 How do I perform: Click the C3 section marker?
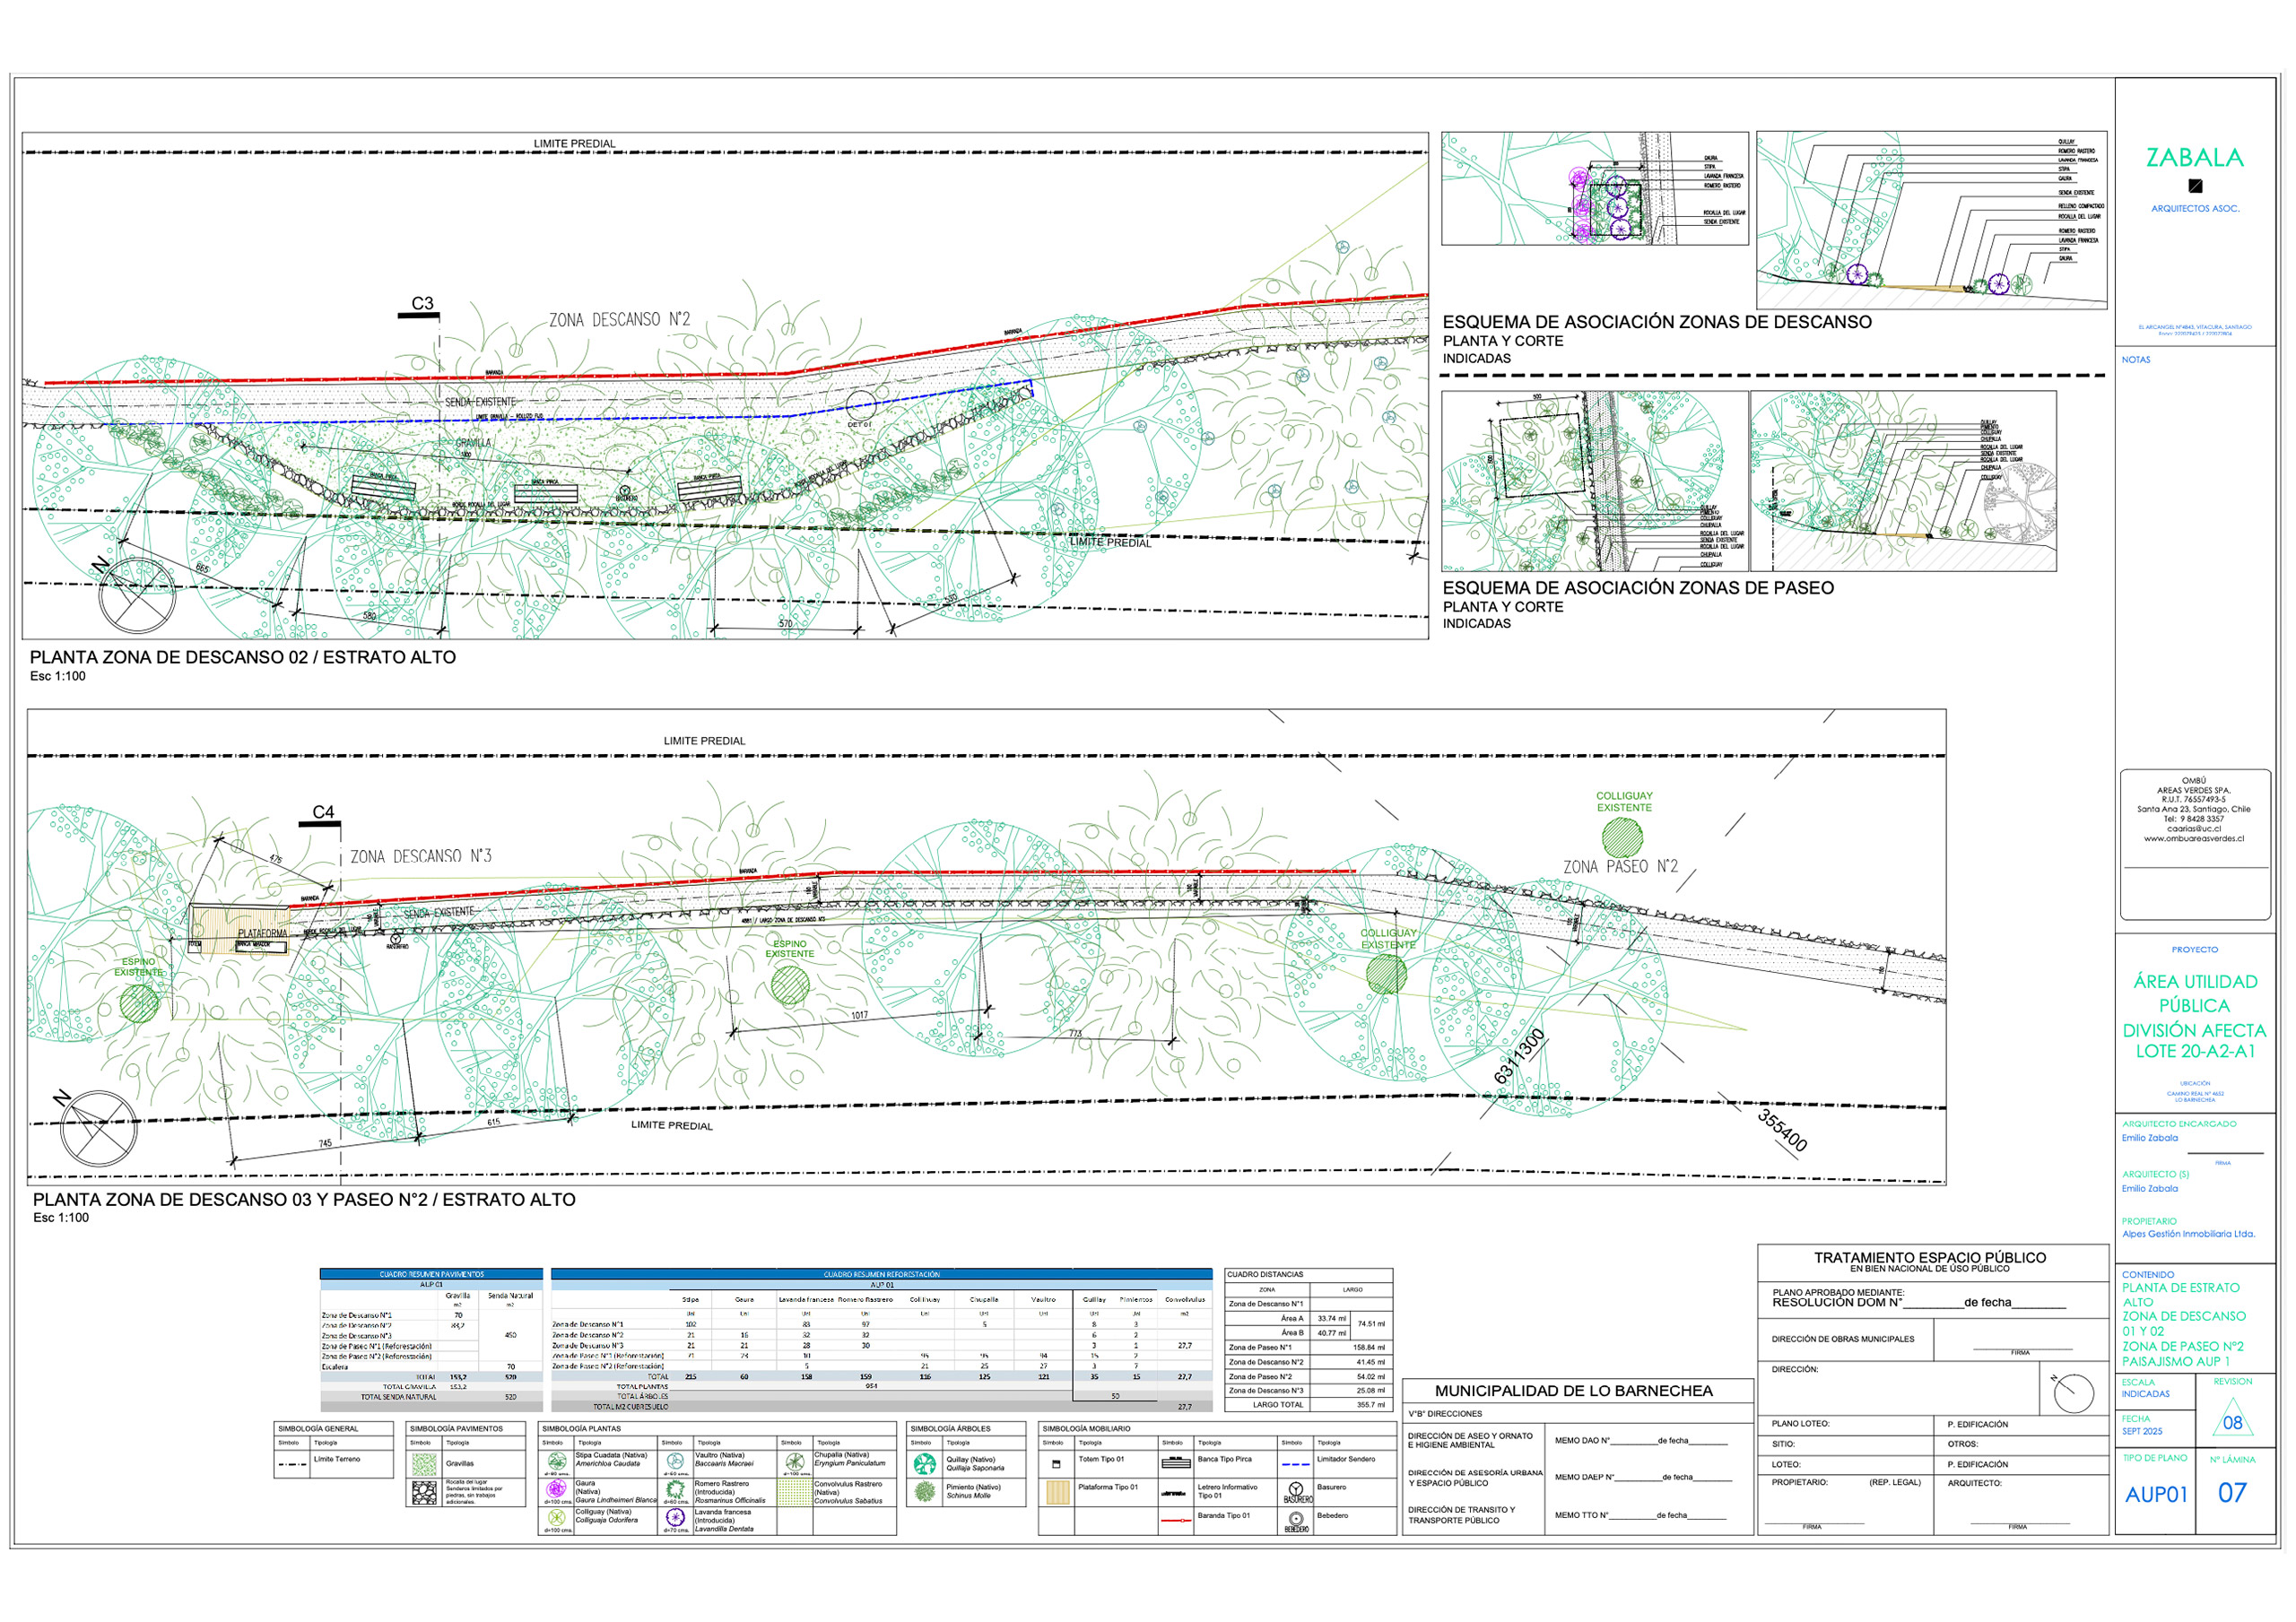pos(422,304)
